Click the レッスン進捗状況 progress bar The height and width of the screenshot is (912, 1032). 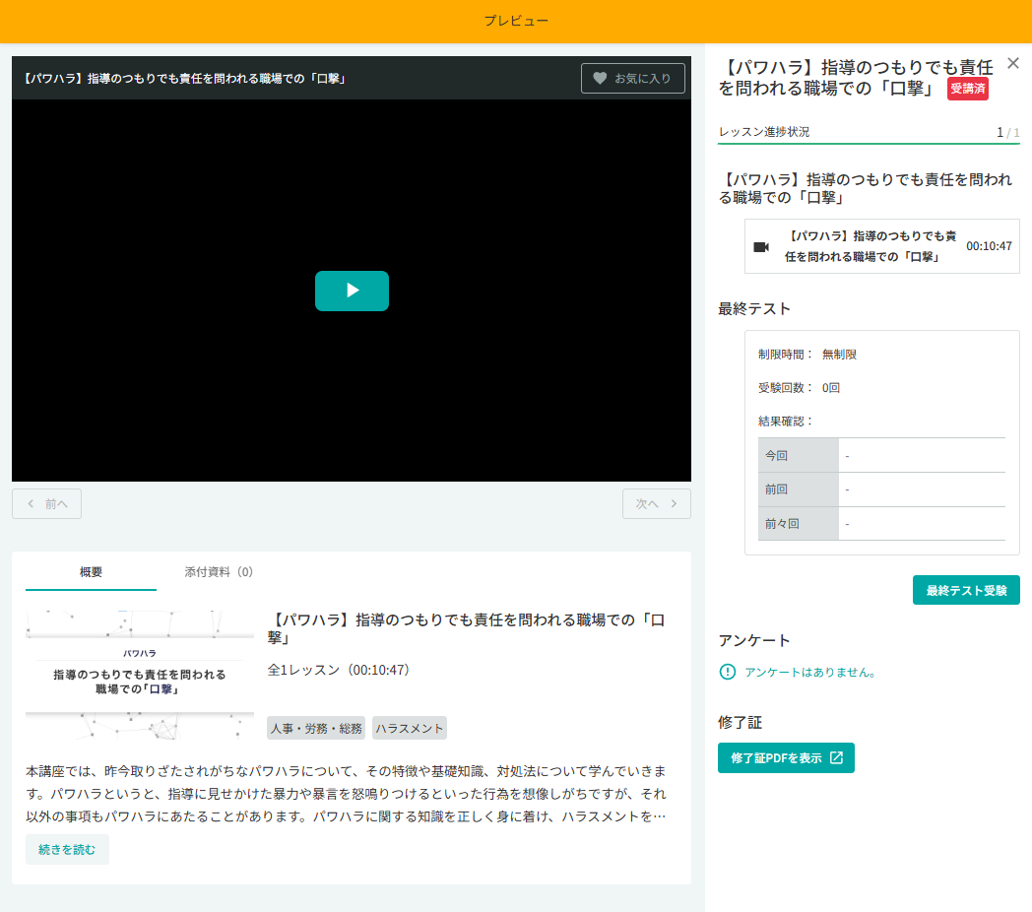869,143
